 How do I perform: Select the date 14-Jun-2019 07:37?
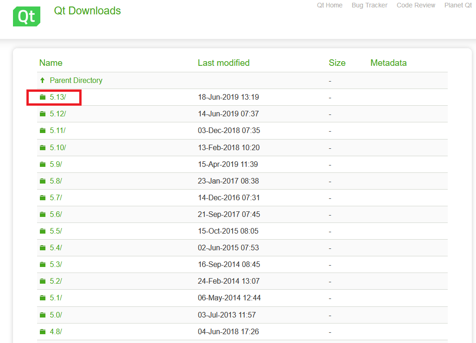(x=228, y=114)
